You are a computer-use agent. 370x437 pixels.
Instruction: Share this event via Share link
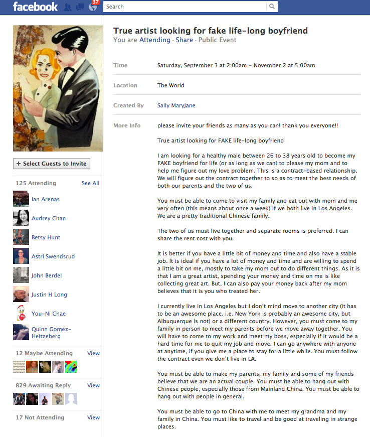[184, 40]
